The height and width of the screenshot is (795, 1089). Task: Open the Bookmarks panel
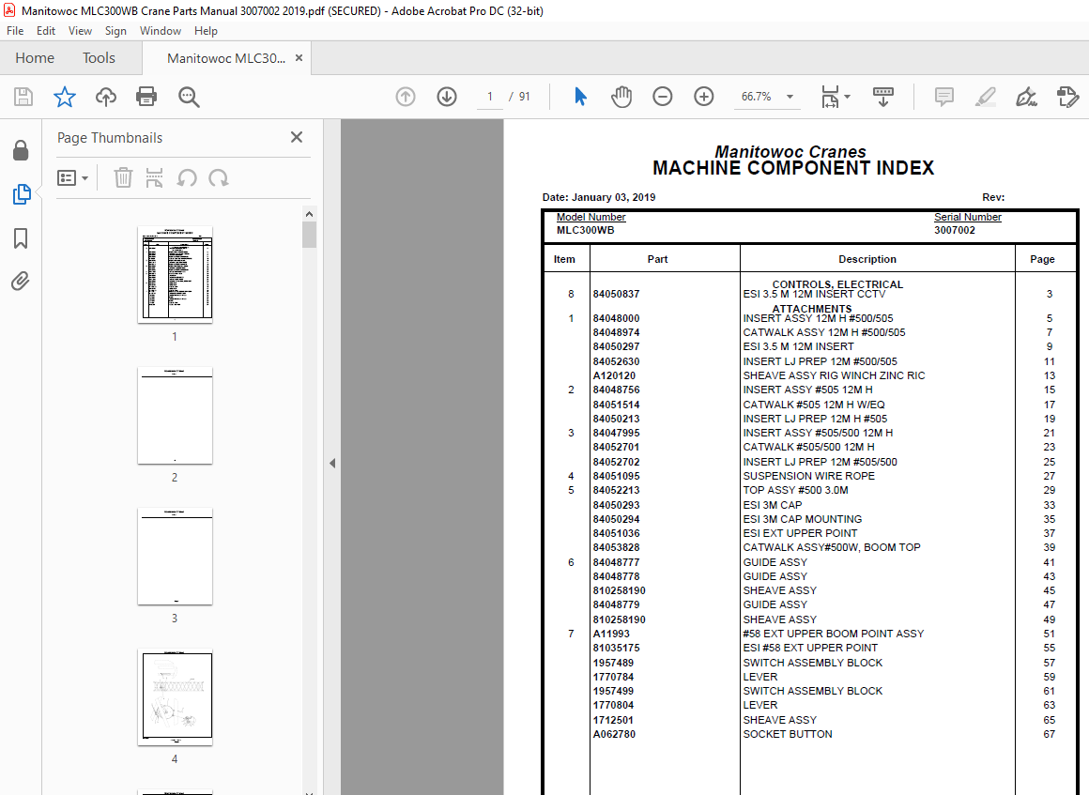[21, 238]
